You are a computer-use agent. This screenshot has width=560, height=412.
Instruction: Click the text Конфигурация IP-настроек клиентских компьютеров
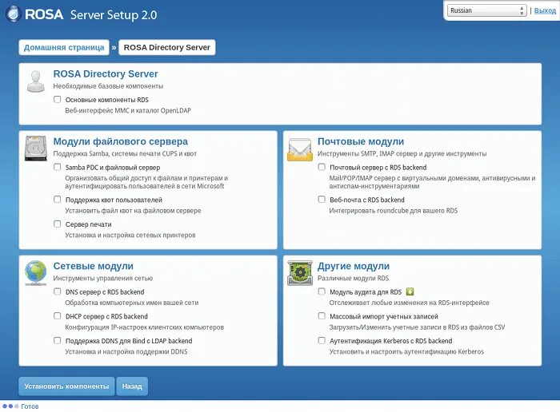144,327
